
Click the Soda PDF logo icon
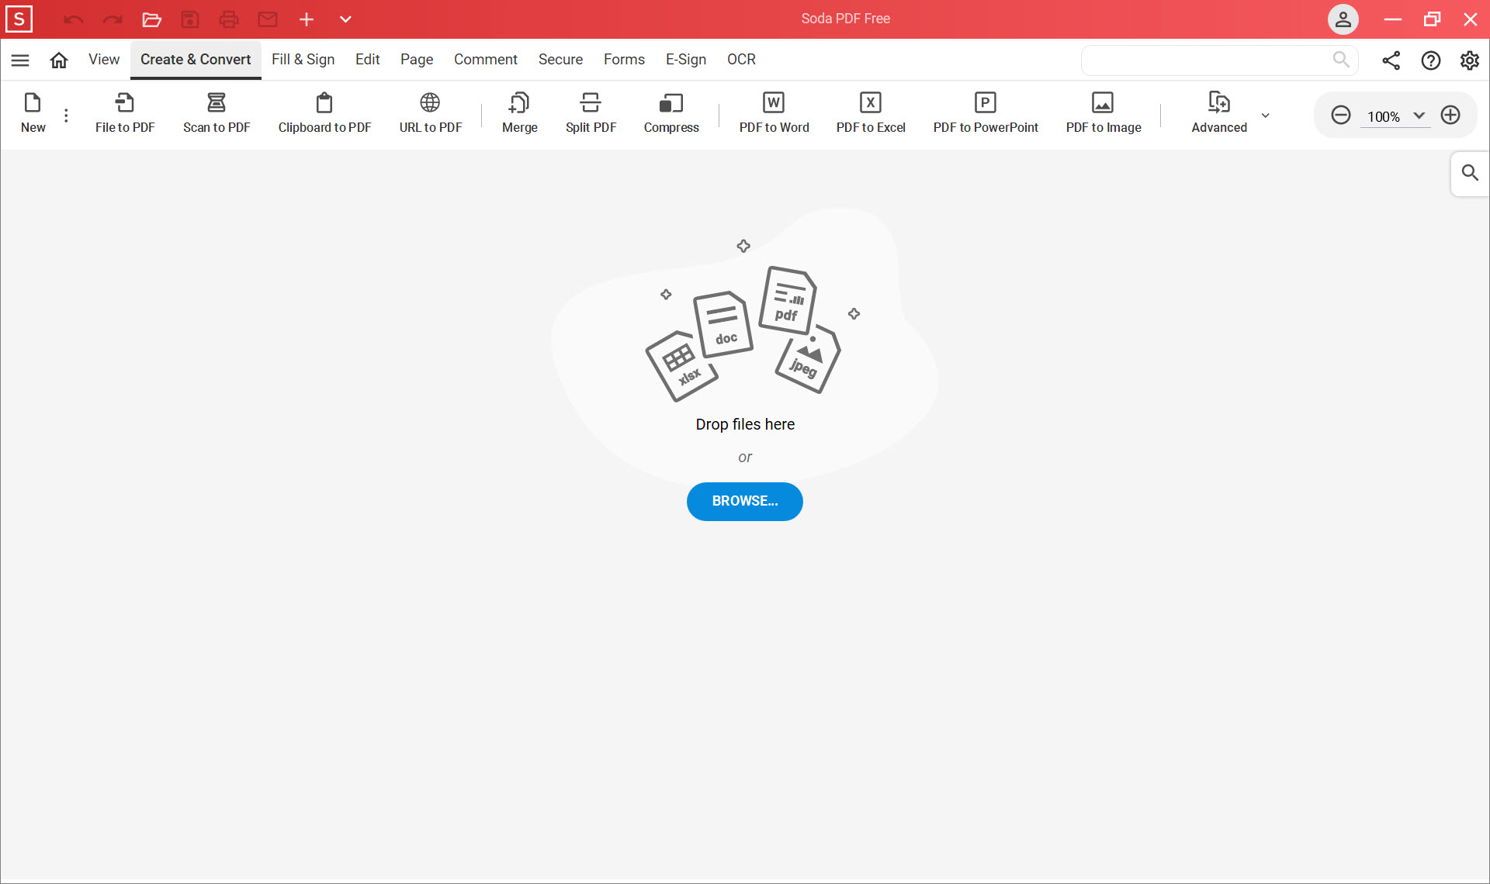coord(19,19)
